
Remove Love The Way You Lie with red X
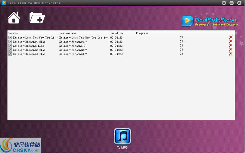(x=231, y=37)
